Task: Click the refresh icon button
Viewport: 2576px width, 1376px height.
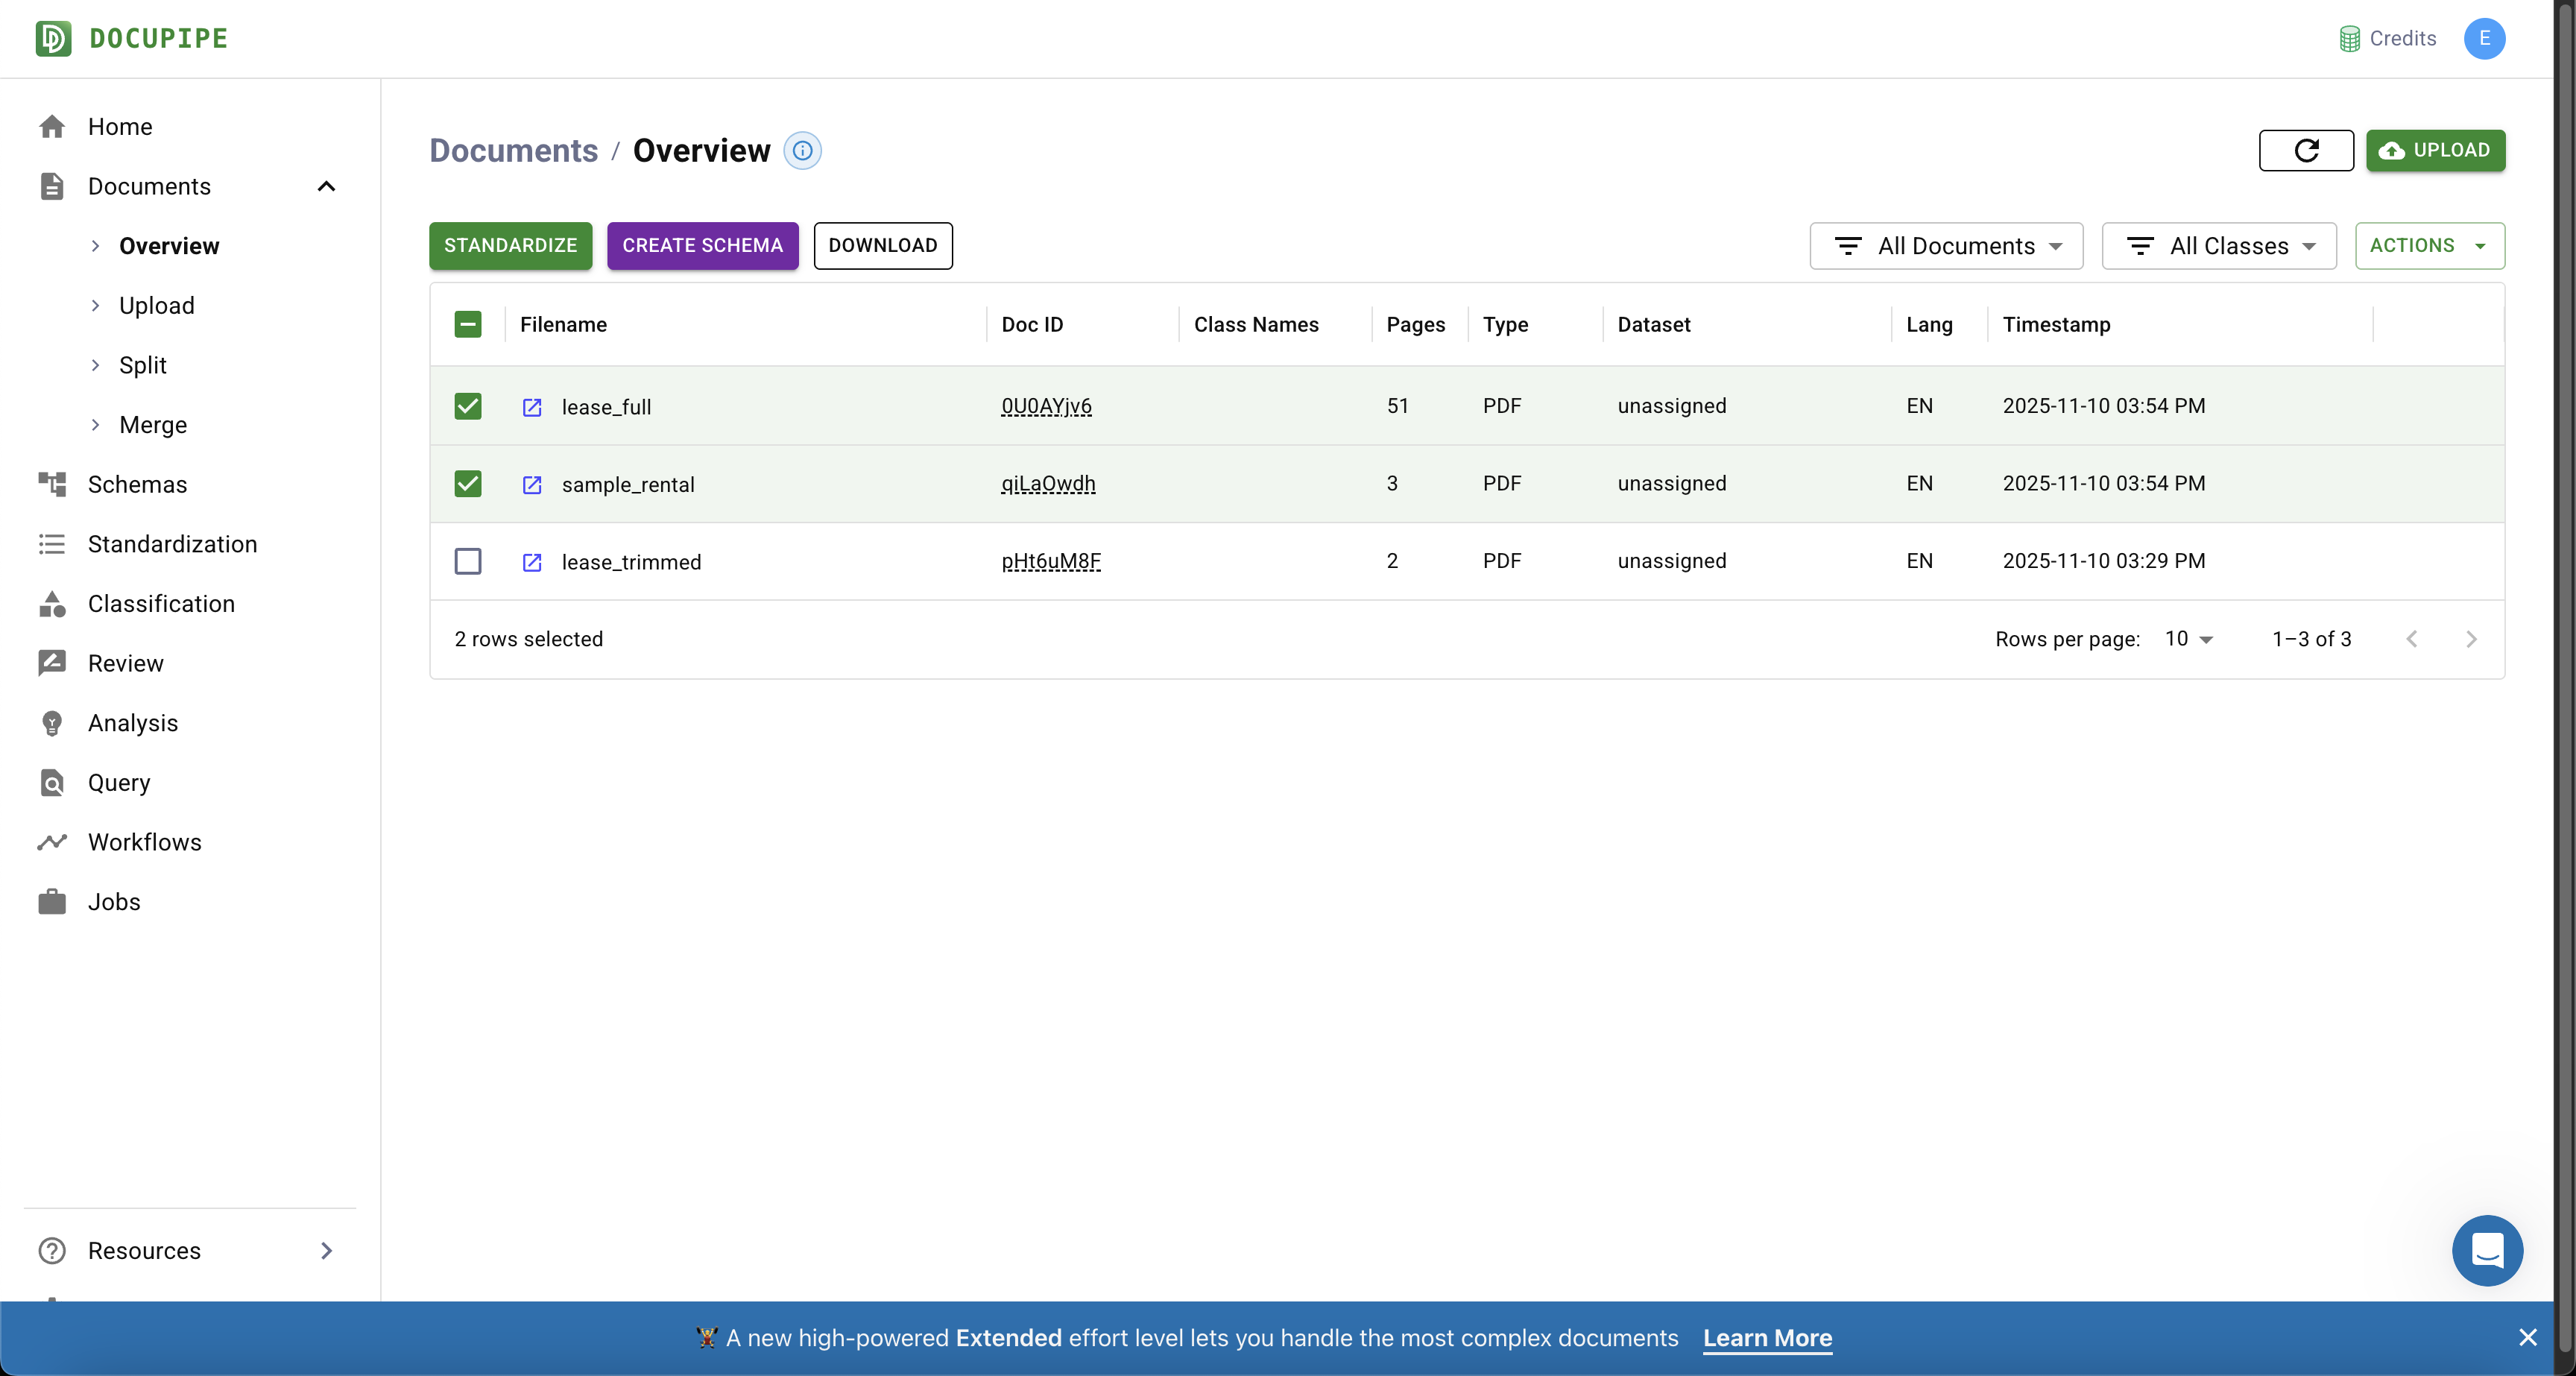Action: coord(2305,150)
